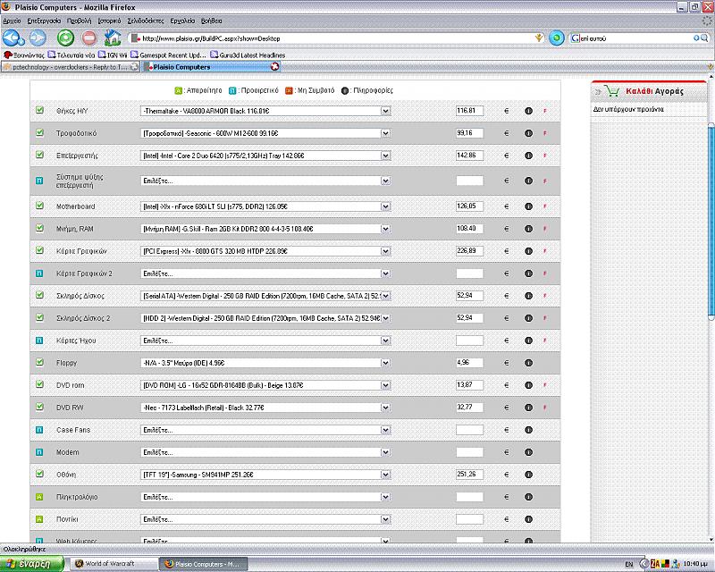This screenshot has width=715, height=572.
Task: Toggle the Μνήμη RAM green checkbox
Action: pos(39,228)
